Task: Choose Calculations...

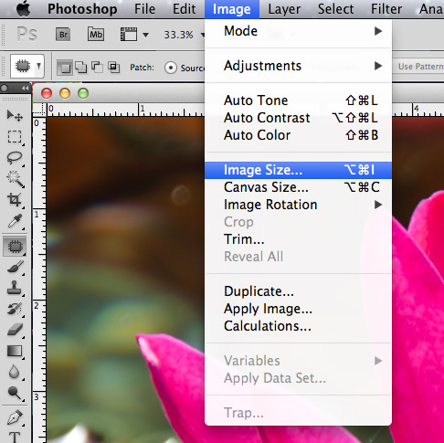Action: 299,326
